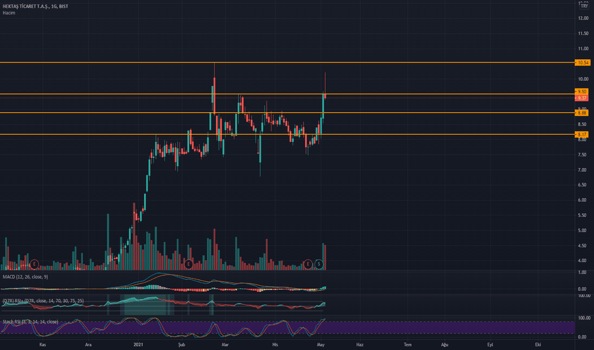Click the Kas label on time axis
The width and height of the screenshot is (594, 350).
43,345
